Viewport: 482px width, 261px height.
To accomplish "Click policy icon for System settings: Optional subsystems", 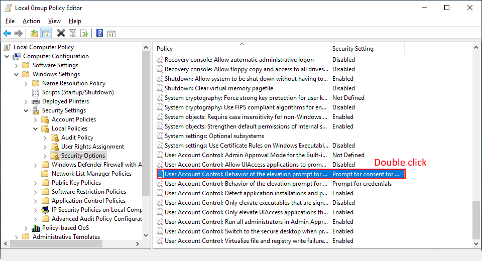I will (x=160, y=136).
